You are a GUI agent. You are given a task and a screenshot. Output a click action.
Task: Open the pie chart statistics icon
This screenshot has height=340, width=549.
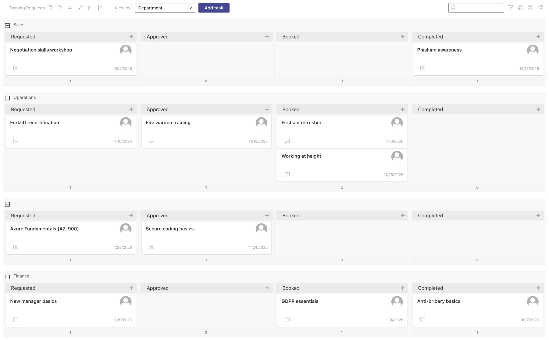521,8
